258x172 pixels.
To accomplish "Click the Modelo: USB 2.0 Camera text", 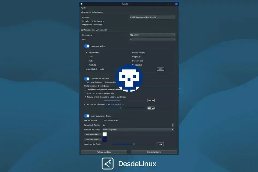I will 93,21.
